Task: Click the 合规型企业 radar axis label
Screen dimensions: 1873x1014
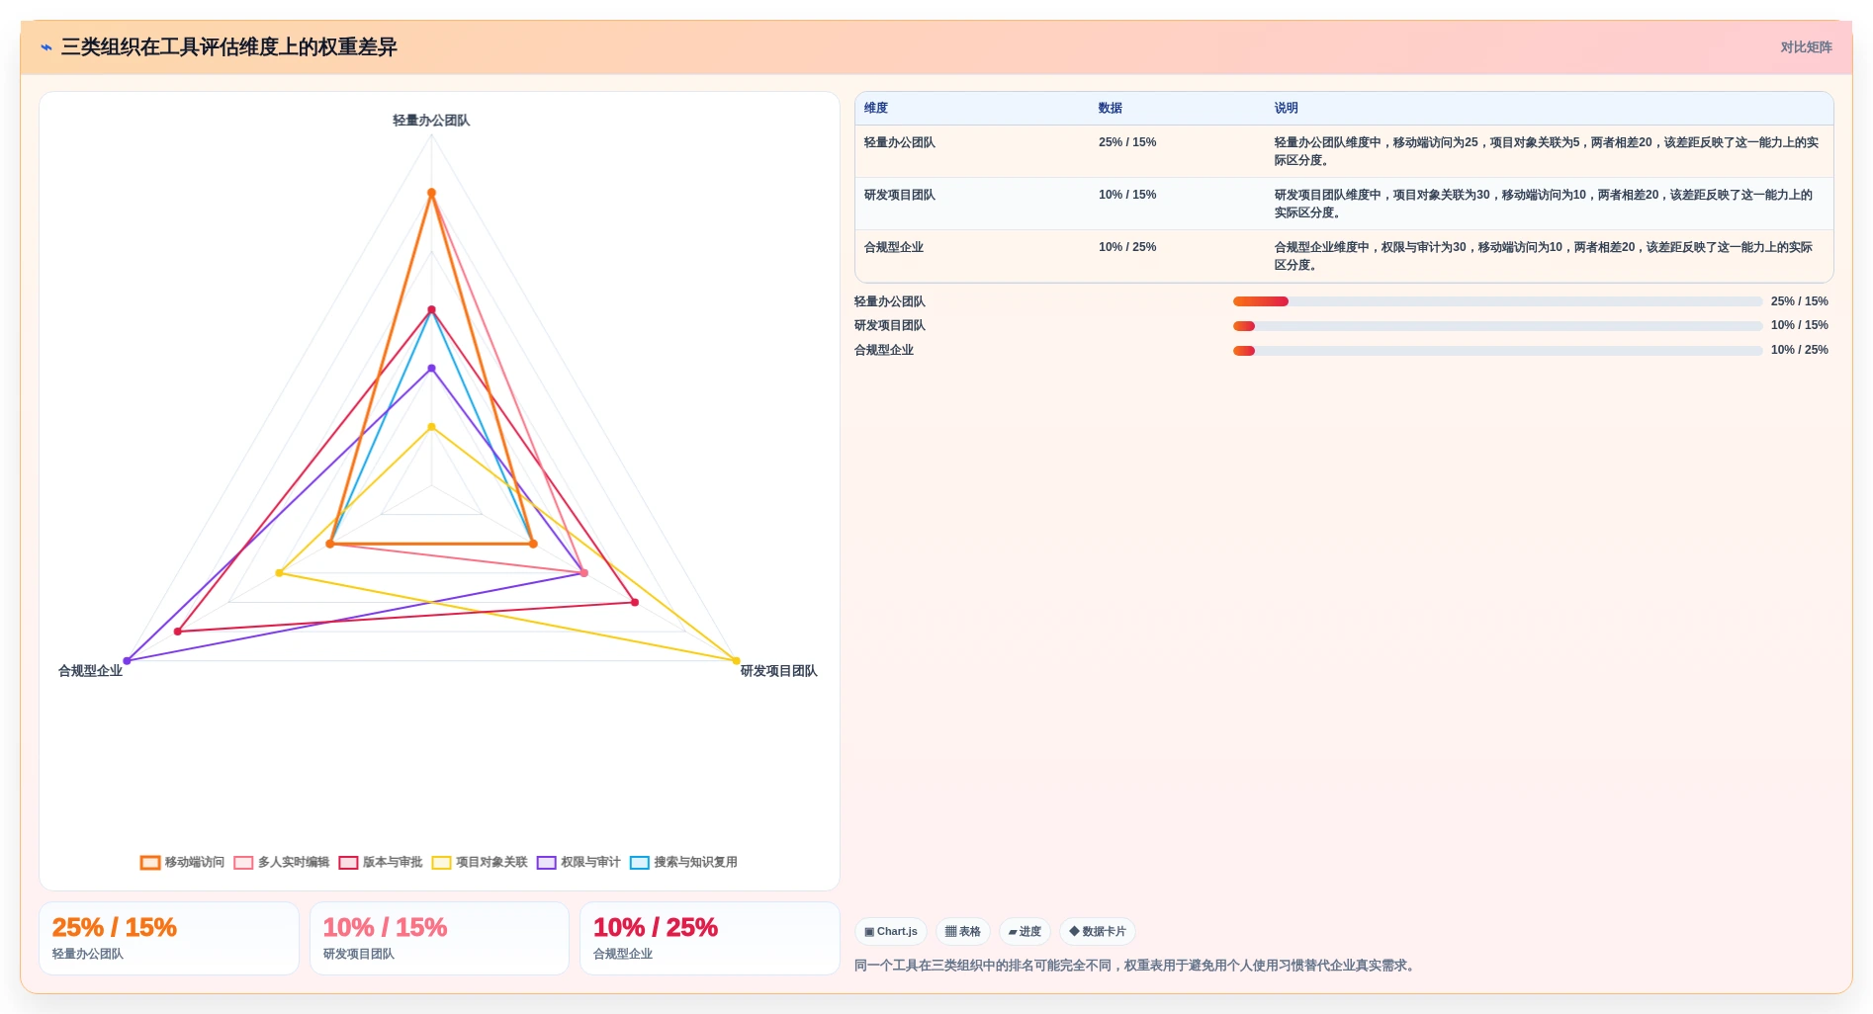Action: (x=90, y=671)
